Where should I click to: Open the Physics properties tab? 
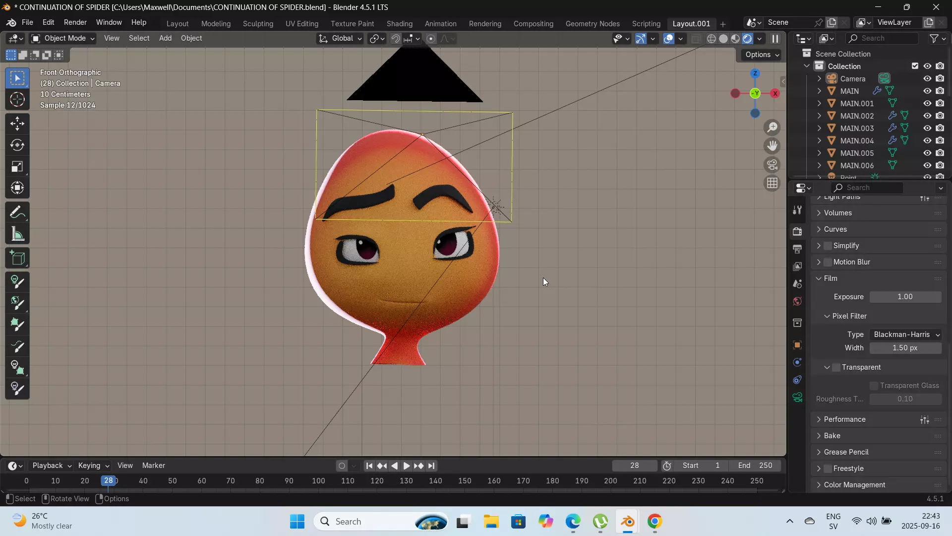click(797, 362)
